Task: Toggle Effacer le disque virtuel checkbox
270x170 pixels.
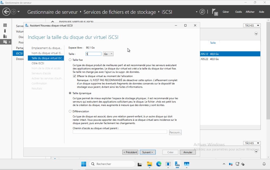Action: (x=74, y=76)
